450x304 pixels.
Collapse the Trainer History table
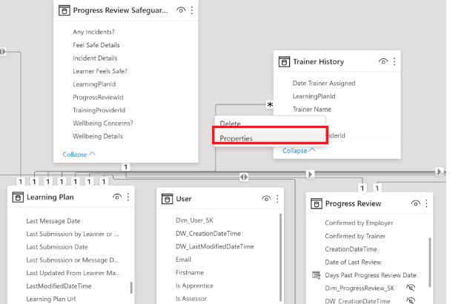(x=299, y=151)
